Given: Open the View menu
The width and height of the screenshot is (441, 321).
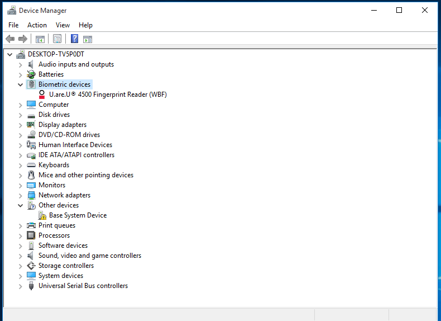Looking at the screenshot, I should click(x=63, y=25).
